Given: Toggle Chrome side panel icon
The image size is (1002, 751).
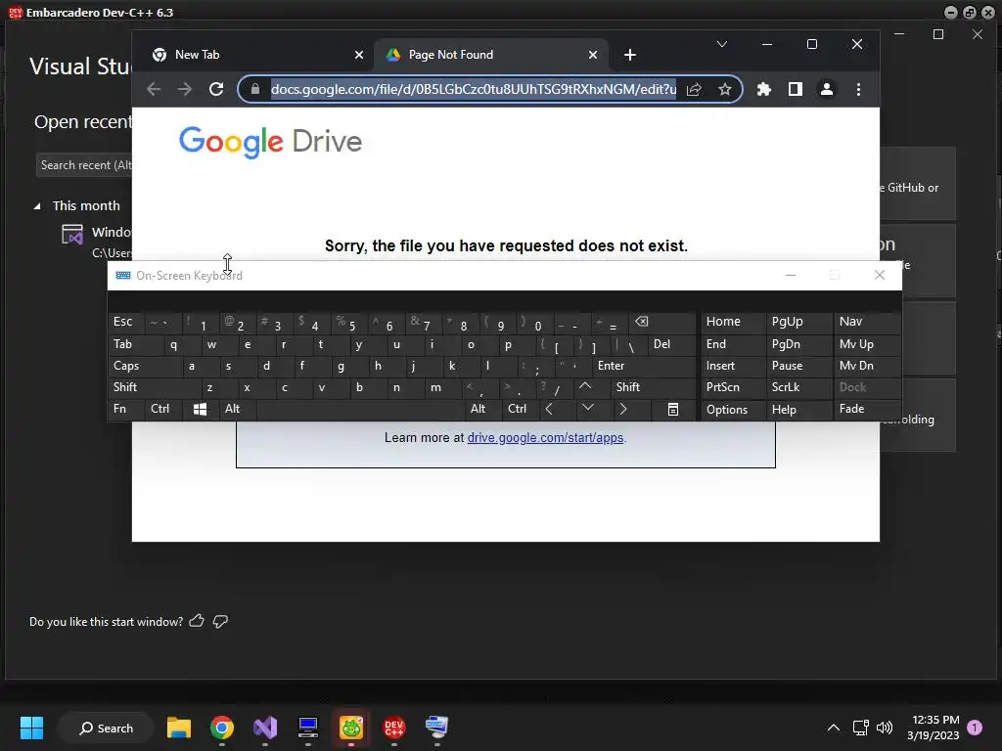Looking at the screenshot, I should tap(795, 89).
